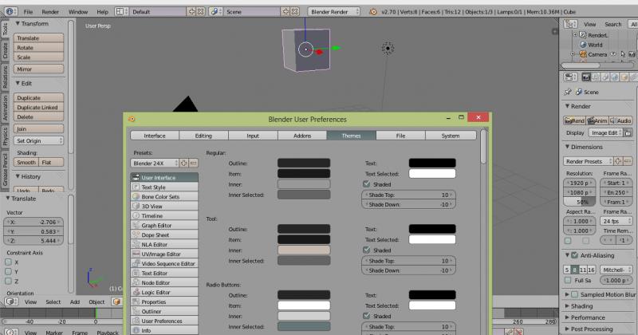Toggle the Anti-Aliasing checkbox
638x335 pixels.
(574, 255)
